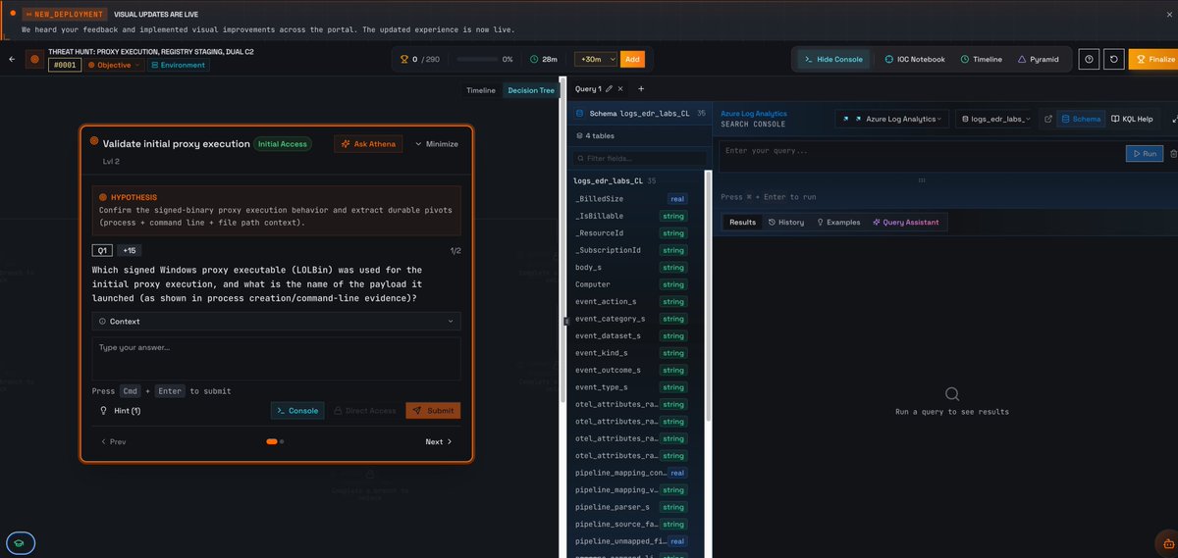This screenshot has width=1178, height=558.
Task: Switch to the Decision Tree view
Action: coord(530,90)
